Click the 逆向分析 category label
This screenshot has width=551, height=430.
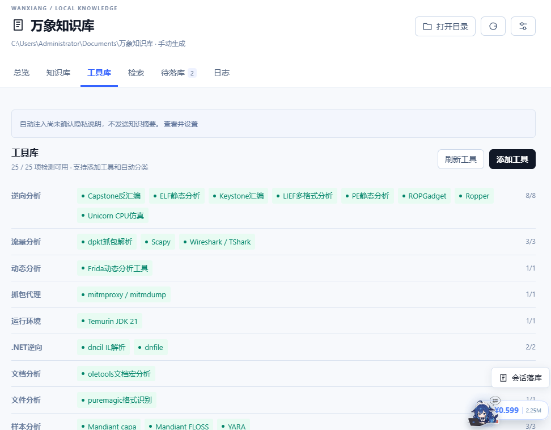26,196
